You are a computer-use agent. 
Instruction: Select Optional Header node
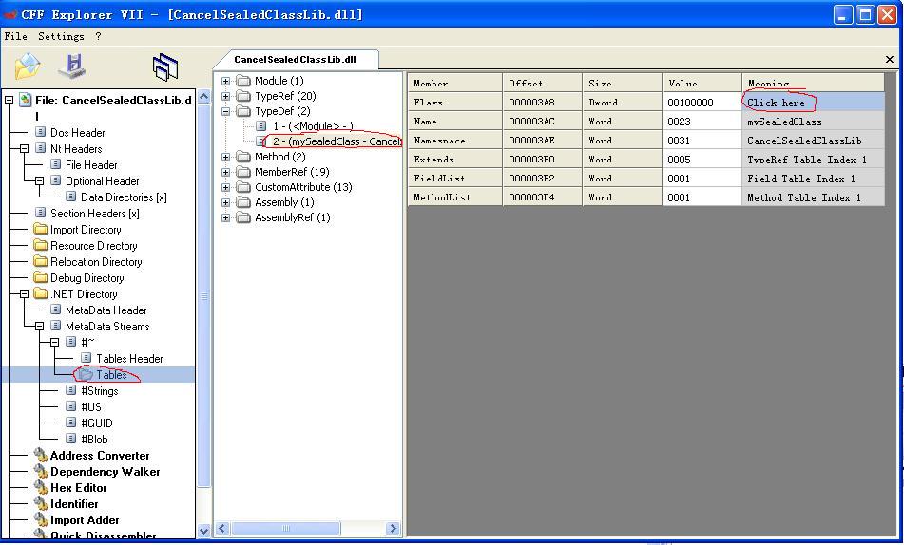102,181
